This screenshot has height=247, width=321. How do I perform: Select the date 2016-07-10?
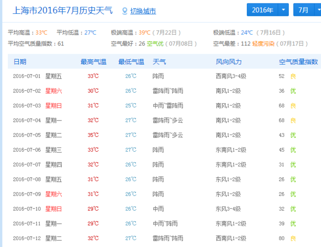coord(27,209)
